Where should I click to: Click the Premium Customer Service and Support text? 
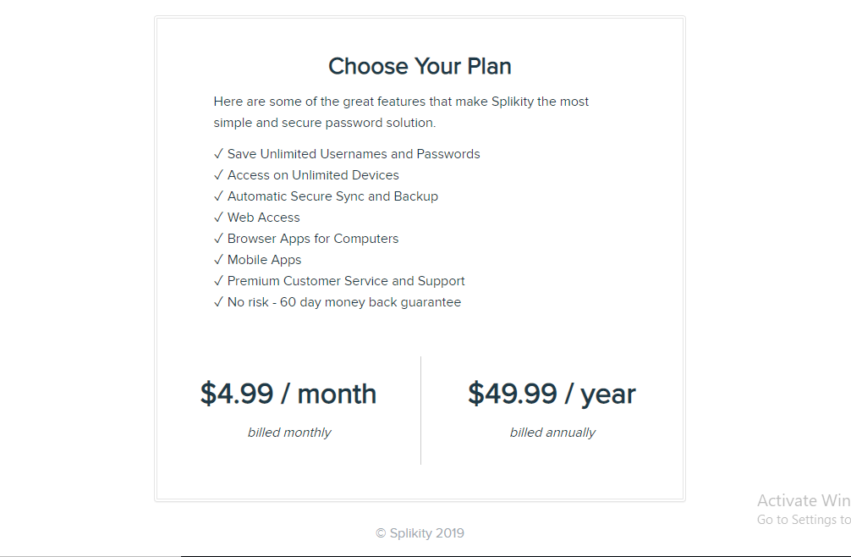(346, 281)
